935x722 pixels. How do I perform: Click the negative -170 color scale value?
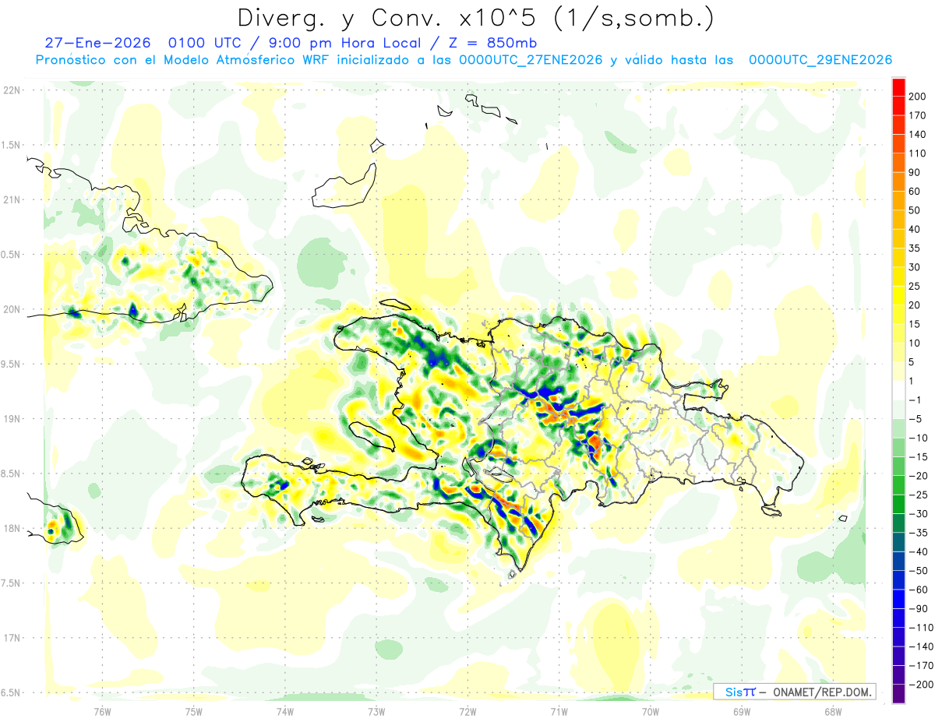tap(921, 665)
